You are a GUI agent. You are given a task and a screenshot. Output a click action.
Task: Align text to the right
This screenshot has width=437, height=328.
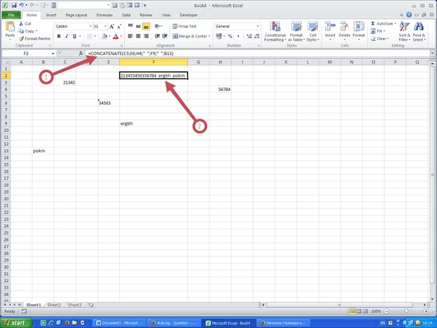[146, 36]
